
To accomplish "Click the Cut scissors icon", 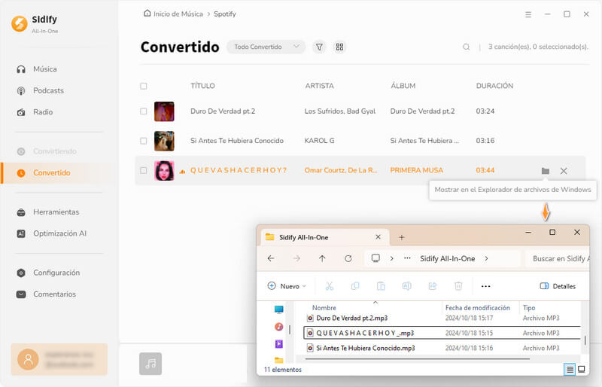I will 330,286.
